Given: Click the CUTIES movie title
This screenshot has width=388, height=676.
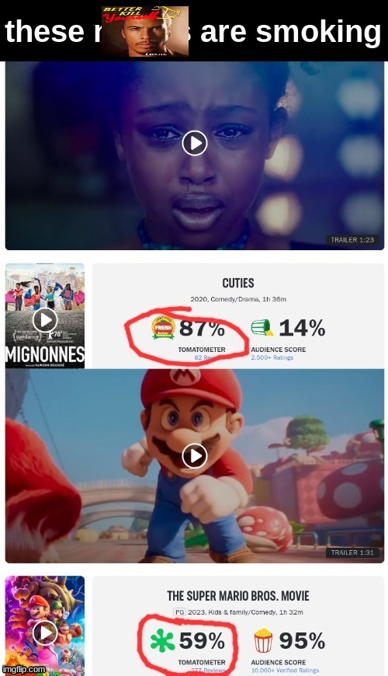Looking at the screenshot, I should coord(238,283).
